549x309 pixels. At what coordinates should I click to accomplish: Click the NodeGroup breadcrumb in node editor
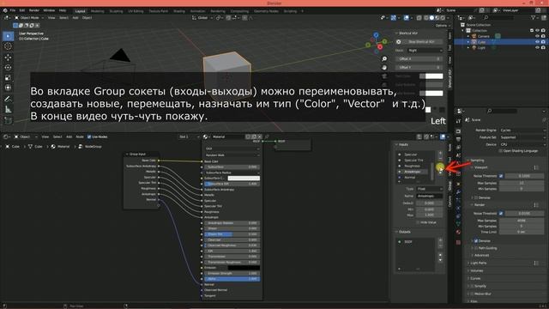[x=91, y=147]
